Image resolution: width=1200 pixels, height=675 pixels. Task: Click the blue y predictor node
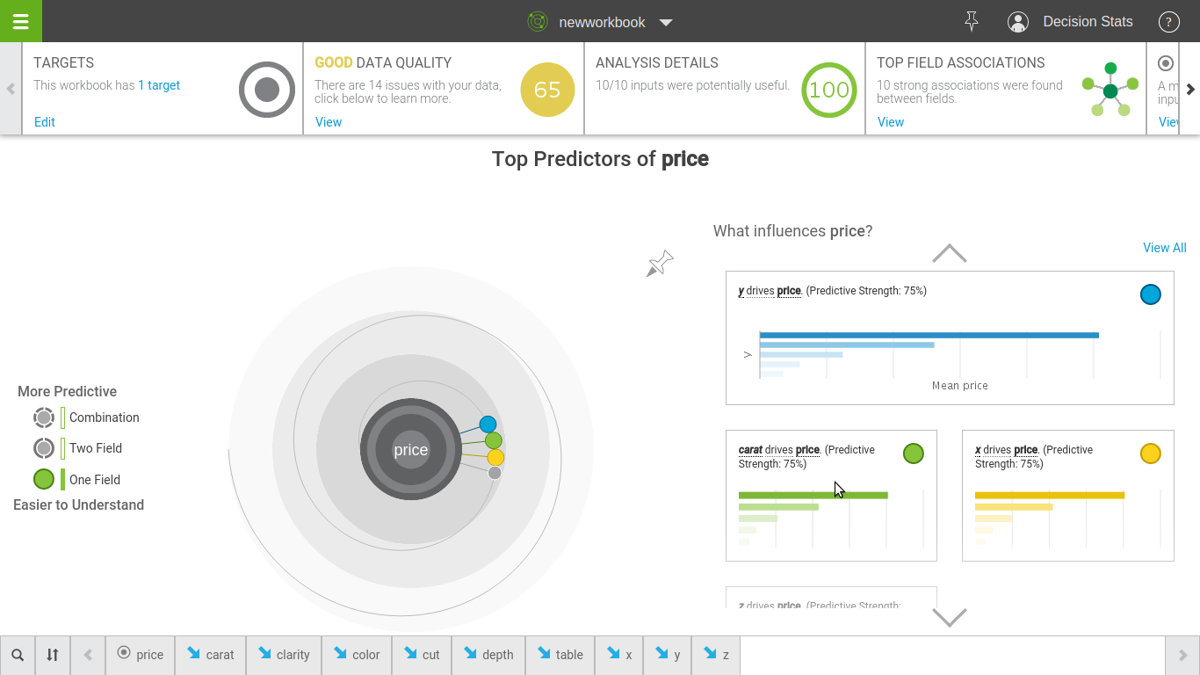(488, 425)
